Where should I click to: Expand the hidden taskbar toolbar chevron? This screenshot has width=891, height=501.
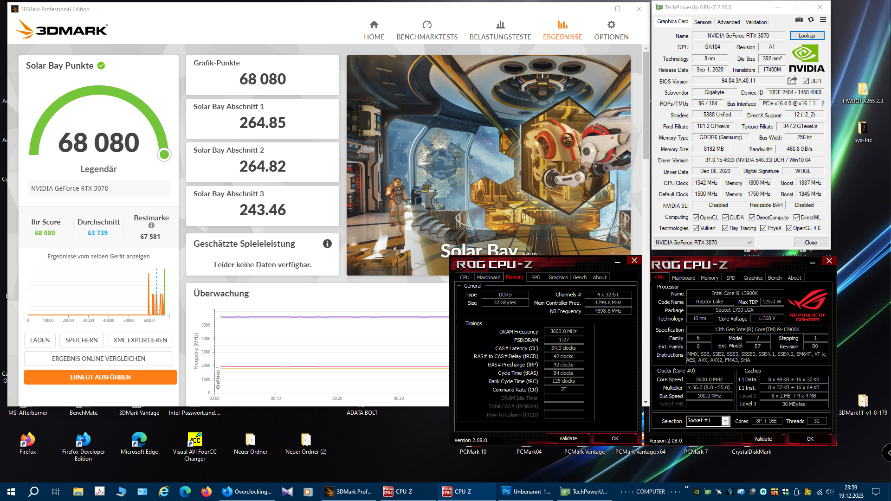point(686,487)
